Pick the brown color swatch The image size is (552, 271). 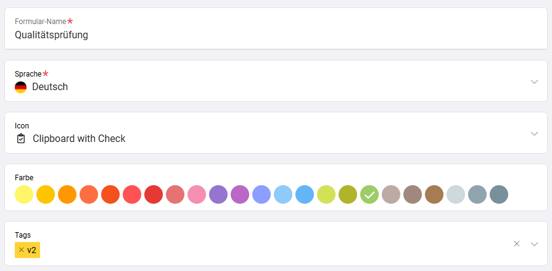[x=434, y=194]
